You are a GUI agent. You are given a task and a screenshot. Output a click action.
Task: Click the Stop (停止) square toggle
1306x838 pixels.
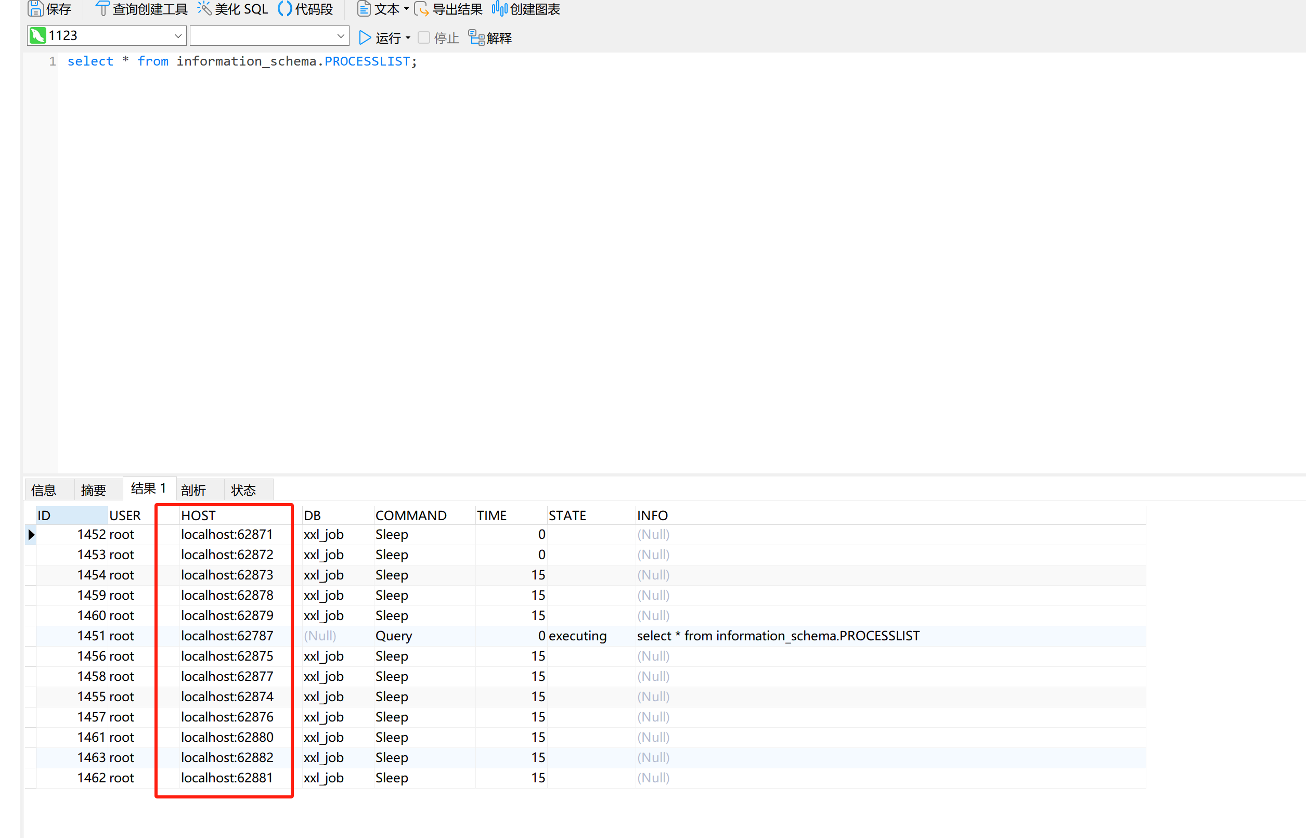pyautogui.click(x=424, y=37)
